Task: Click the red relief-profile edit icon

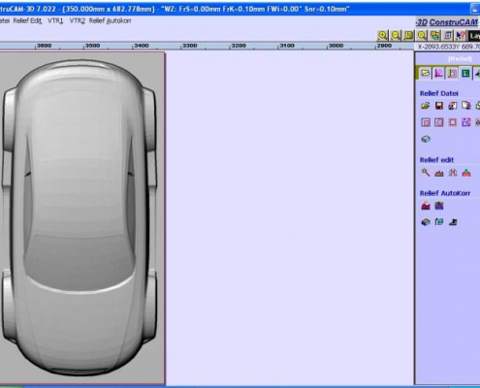Action: 439,174
